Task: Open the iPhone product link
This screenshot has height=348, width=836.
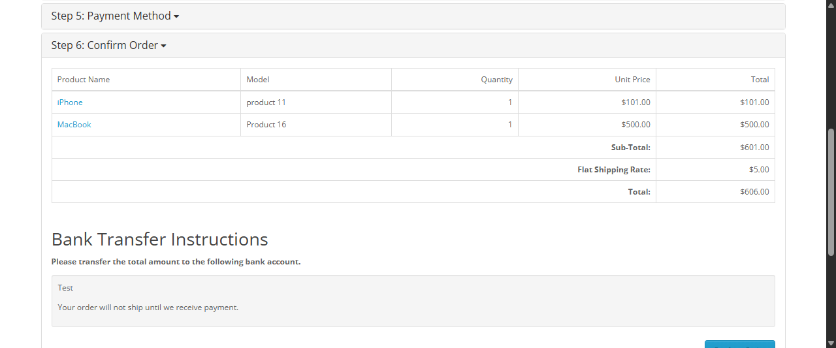Action: click(70, 103)
